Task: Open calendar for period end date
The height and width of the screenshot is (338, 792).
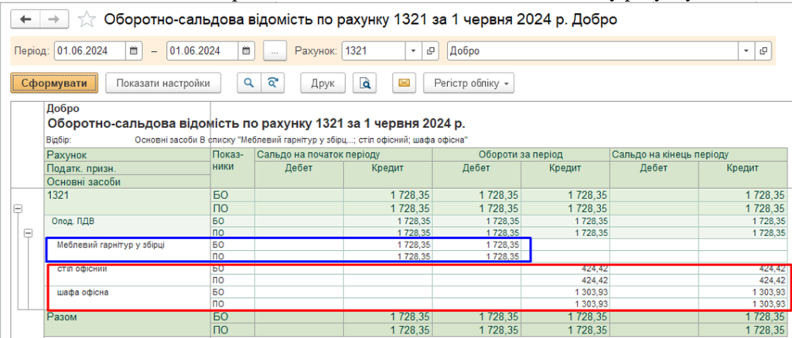Action: (246, 51)
